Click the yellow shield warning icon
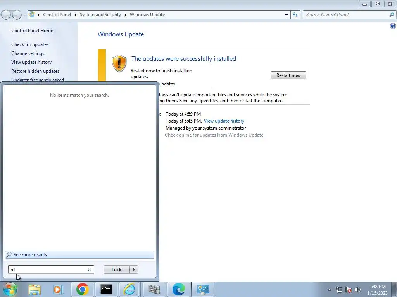 click(x=119, y=63)
